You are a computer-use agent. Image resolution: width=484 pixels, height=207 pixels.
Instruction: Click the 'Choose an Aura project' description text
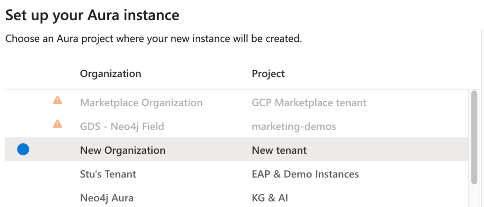[x=154, y=39]
